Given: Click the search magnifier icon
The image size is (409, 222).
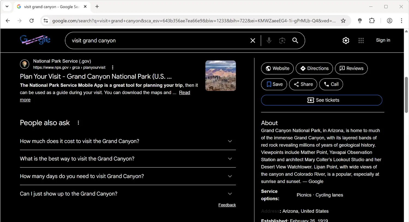Looking at the screenshot, I should tap(295, 40).
